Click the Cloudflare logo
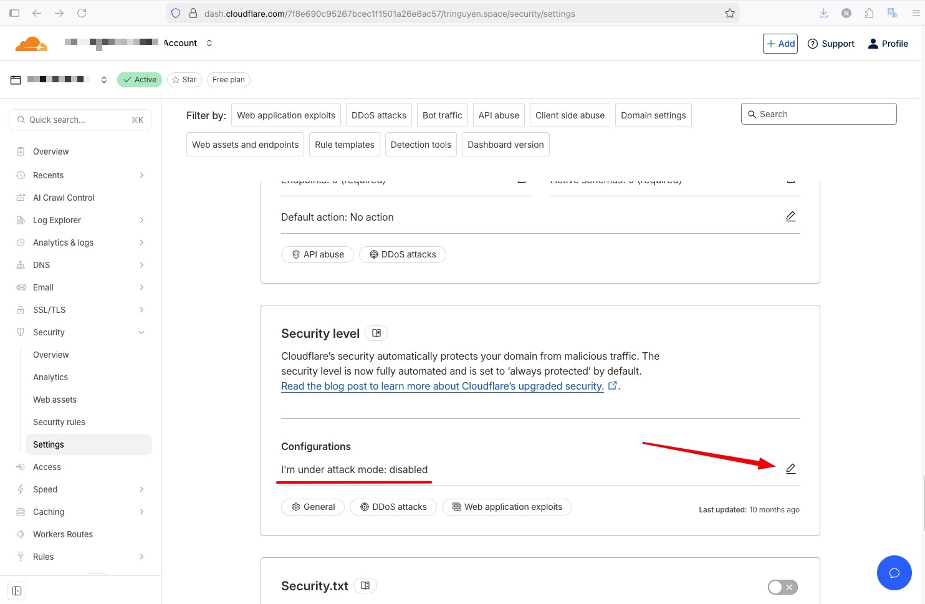 [x=31, y=43]
